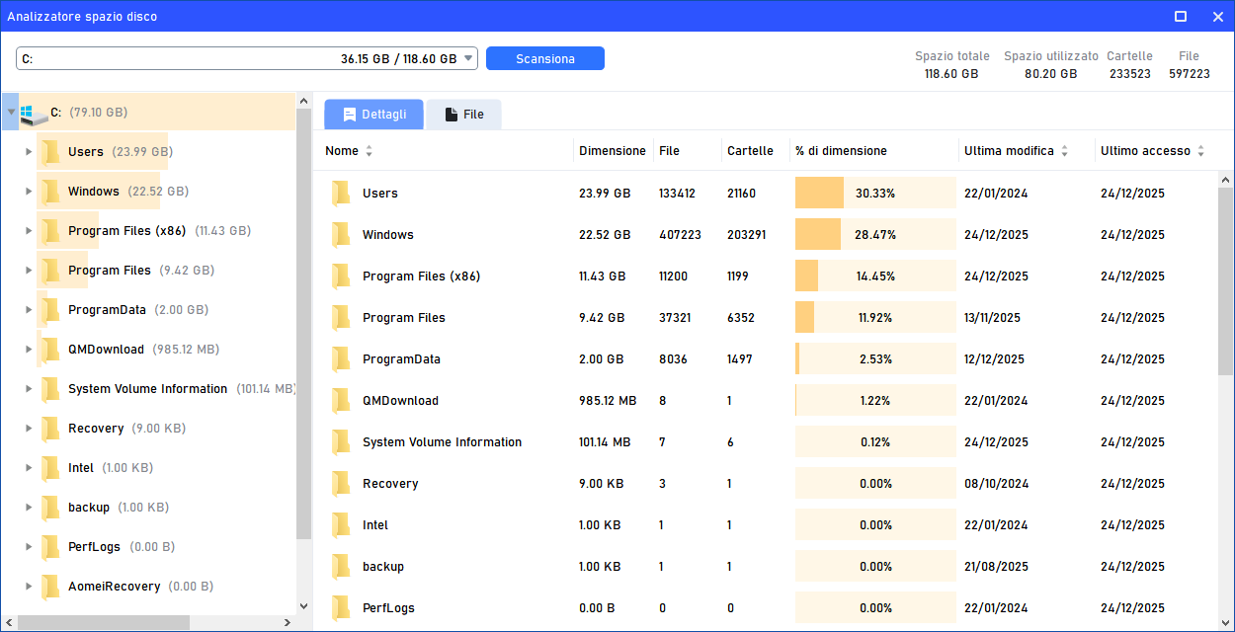Sort by Ultima modifica column
1235x632 pixels.
point(1017,151)
